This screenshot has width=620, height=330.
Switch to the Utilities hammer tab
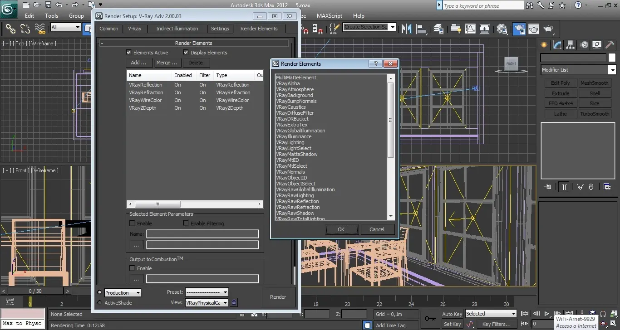click(610, 44)
